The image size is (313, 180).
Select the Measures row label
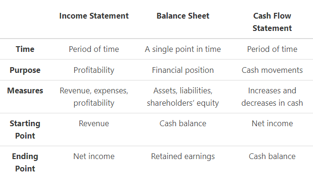point(25,90)
